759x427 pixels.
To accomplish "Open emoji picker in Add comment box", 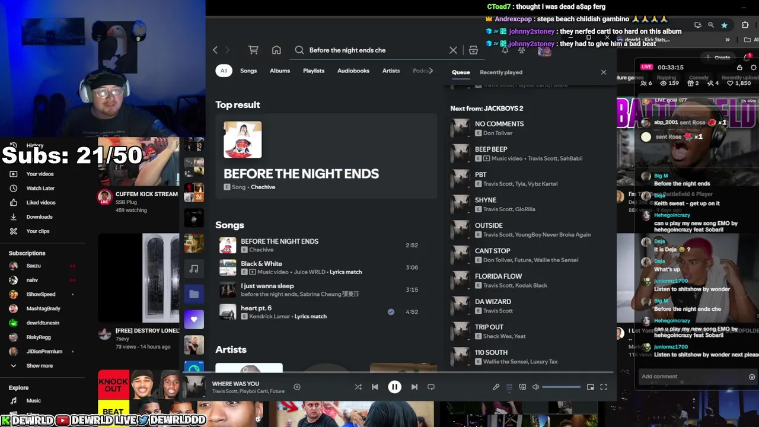I will [752, 377].
